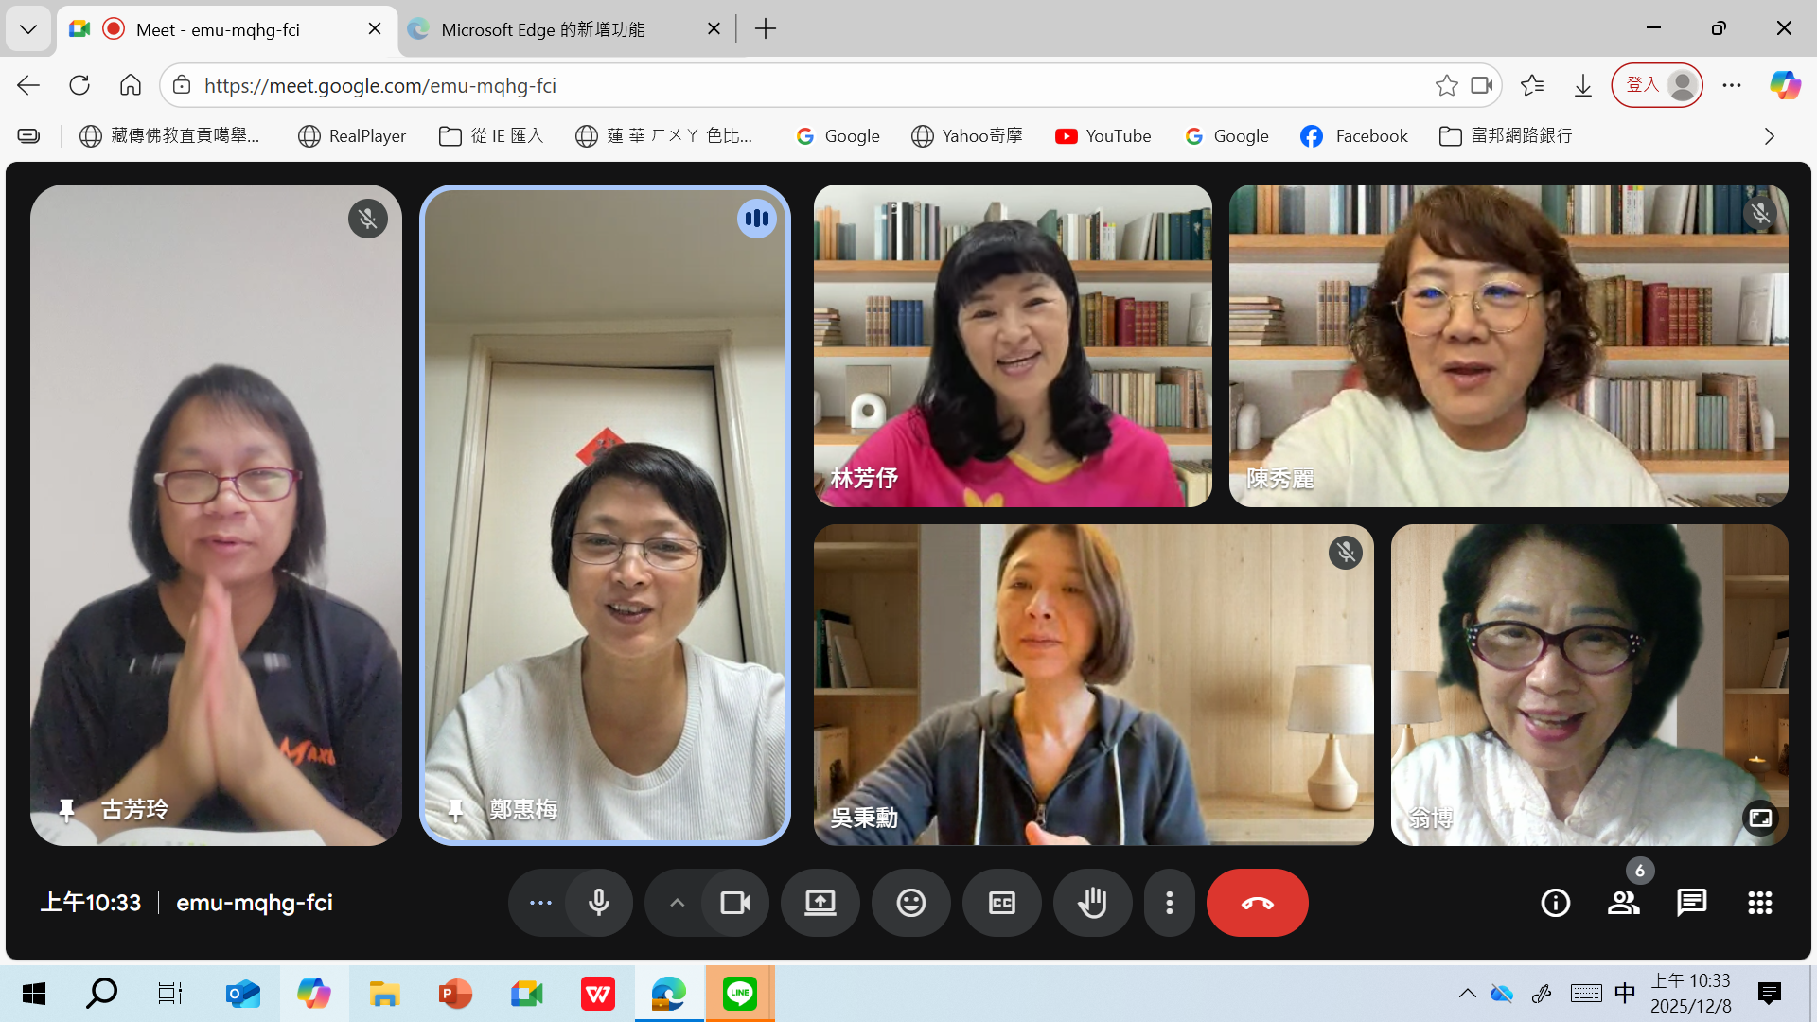Expand the audio settings three-dot menu

540,903
